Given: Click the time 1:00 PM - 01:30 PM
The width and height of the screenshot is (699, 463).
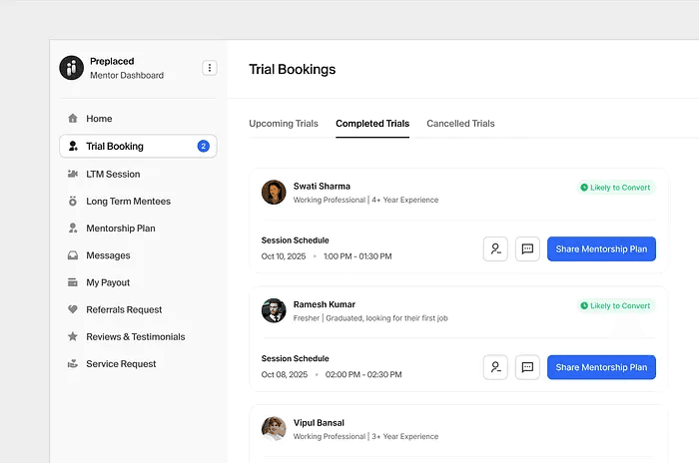Looking at the screenshot, I should (x=357, y=256).
